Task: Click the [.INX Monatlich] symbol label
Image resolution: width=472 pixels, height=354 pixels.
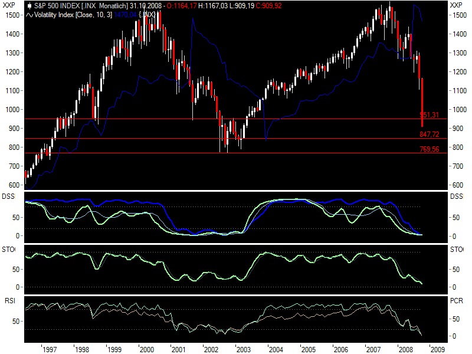Action: coord(104,6)
